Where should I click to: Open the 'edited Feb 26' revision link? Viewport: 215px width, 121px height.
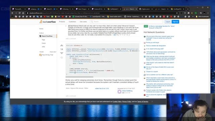tap(102, 88)
